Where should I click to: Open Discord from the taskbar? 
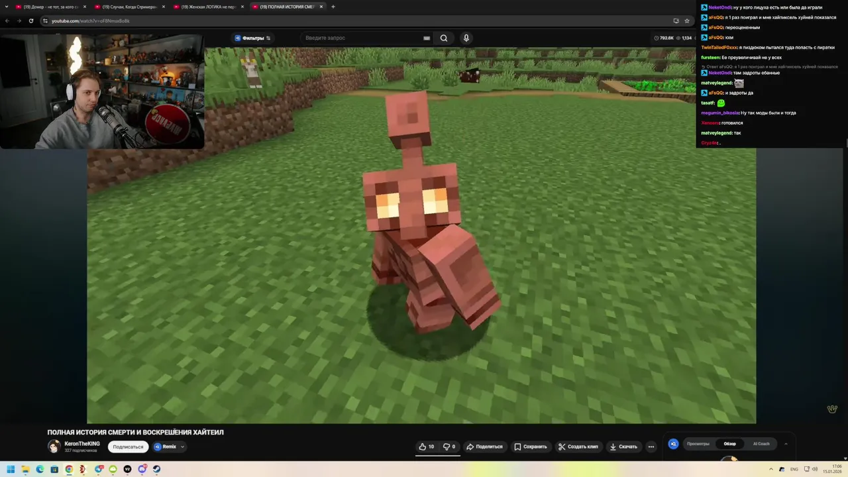[x=142, y=469]
